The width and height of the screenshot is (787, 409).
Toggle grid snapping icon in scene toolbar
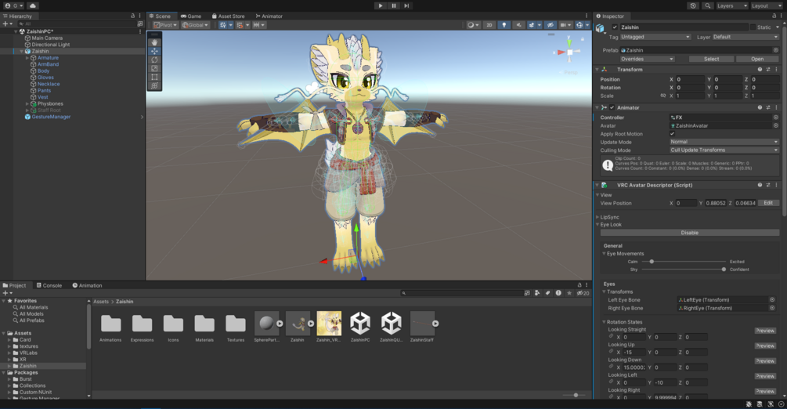point(223,24)
